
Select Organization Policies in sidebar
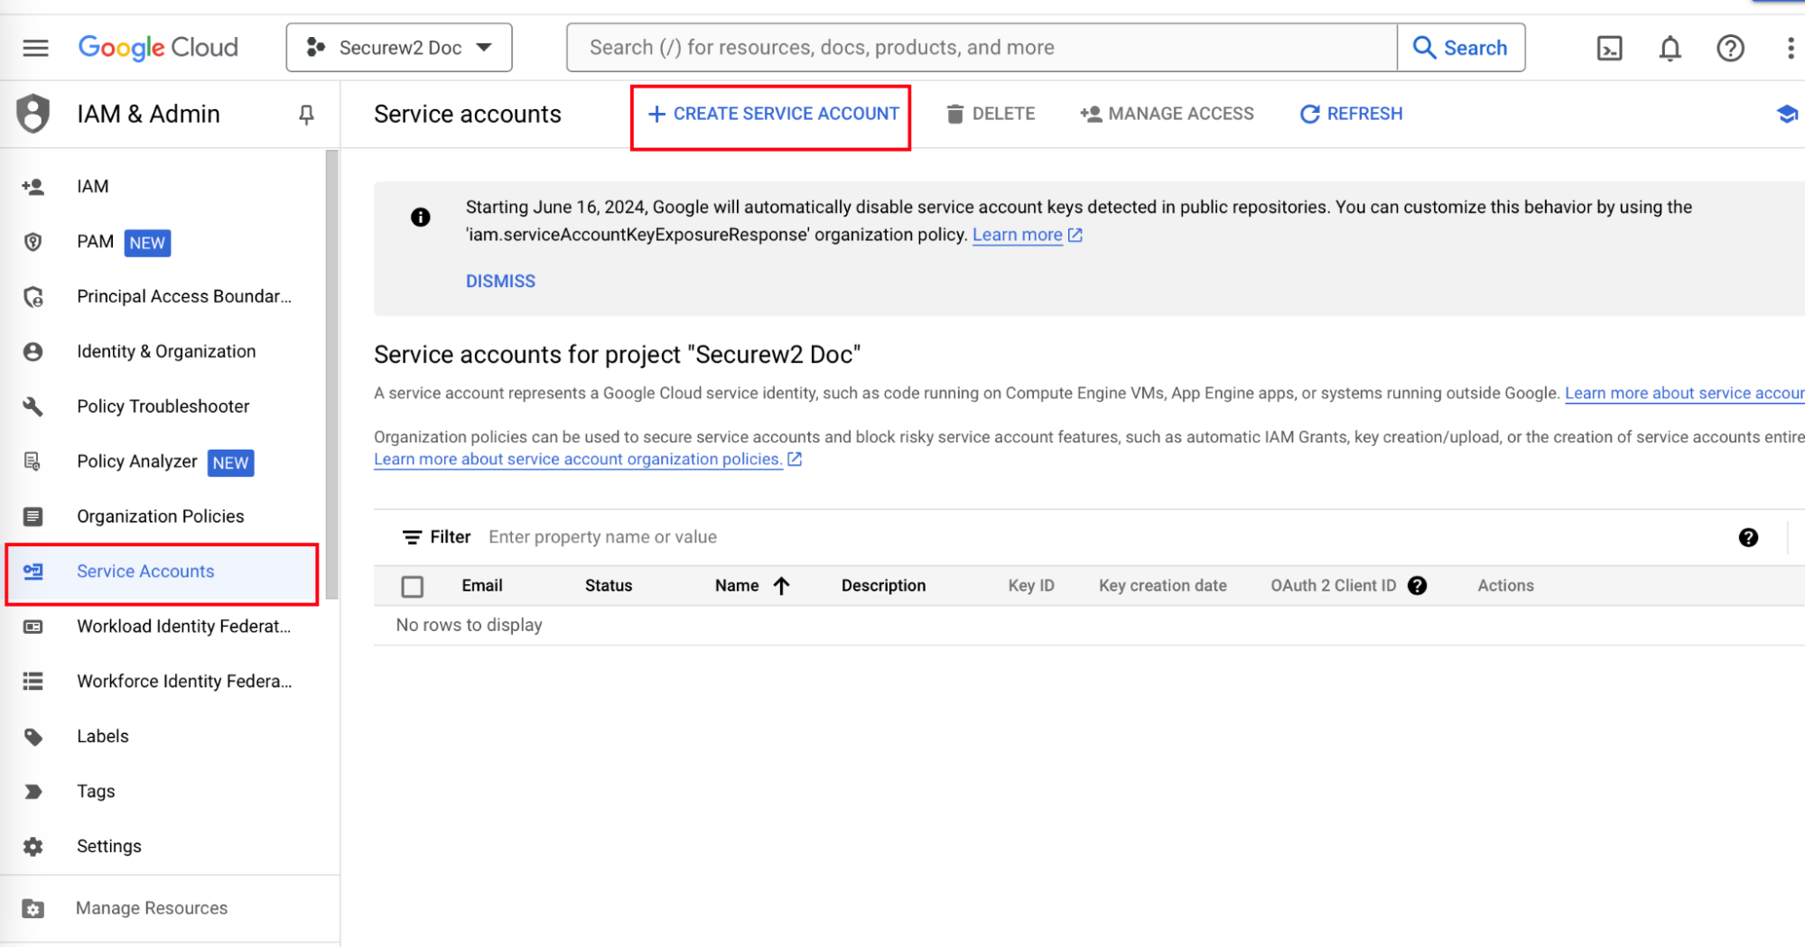click(160, 516)
